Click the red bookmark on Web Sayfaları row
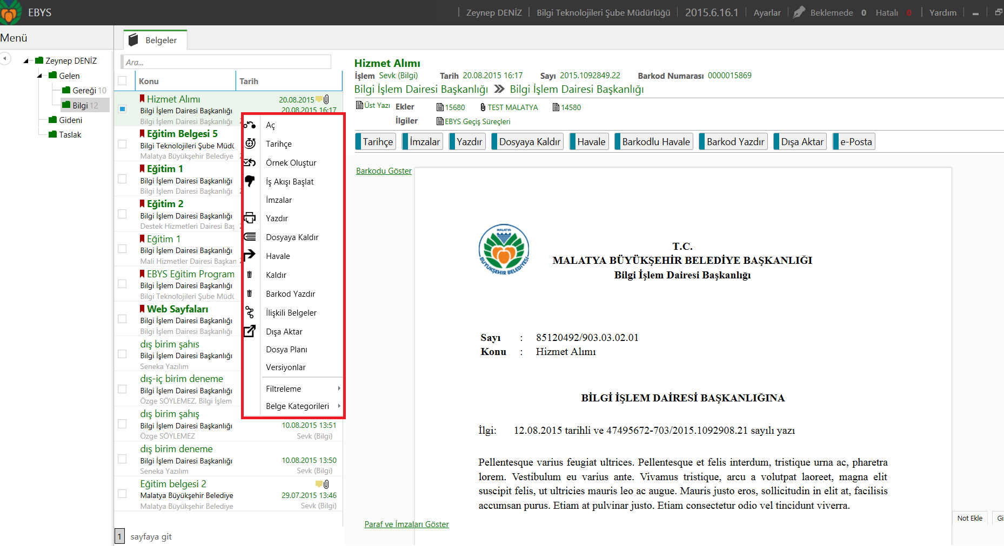1004x546 pixels. [142, 309]
